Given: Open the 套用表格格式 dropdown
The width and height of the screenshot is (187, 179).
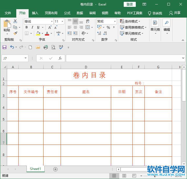Looking at the screenshot, I should click(x=133, y=27).
